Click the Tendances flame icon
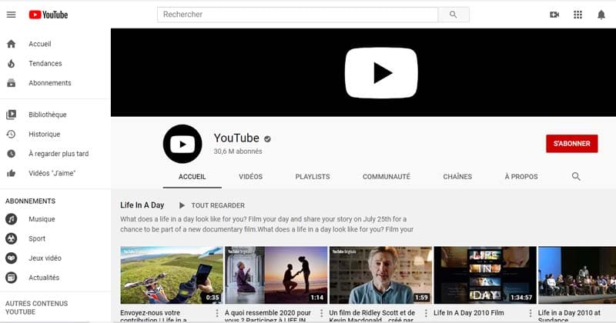 click(x=12, y=64)
